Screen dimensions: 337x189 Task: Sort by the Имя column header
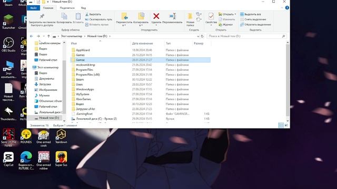(74, 43)
